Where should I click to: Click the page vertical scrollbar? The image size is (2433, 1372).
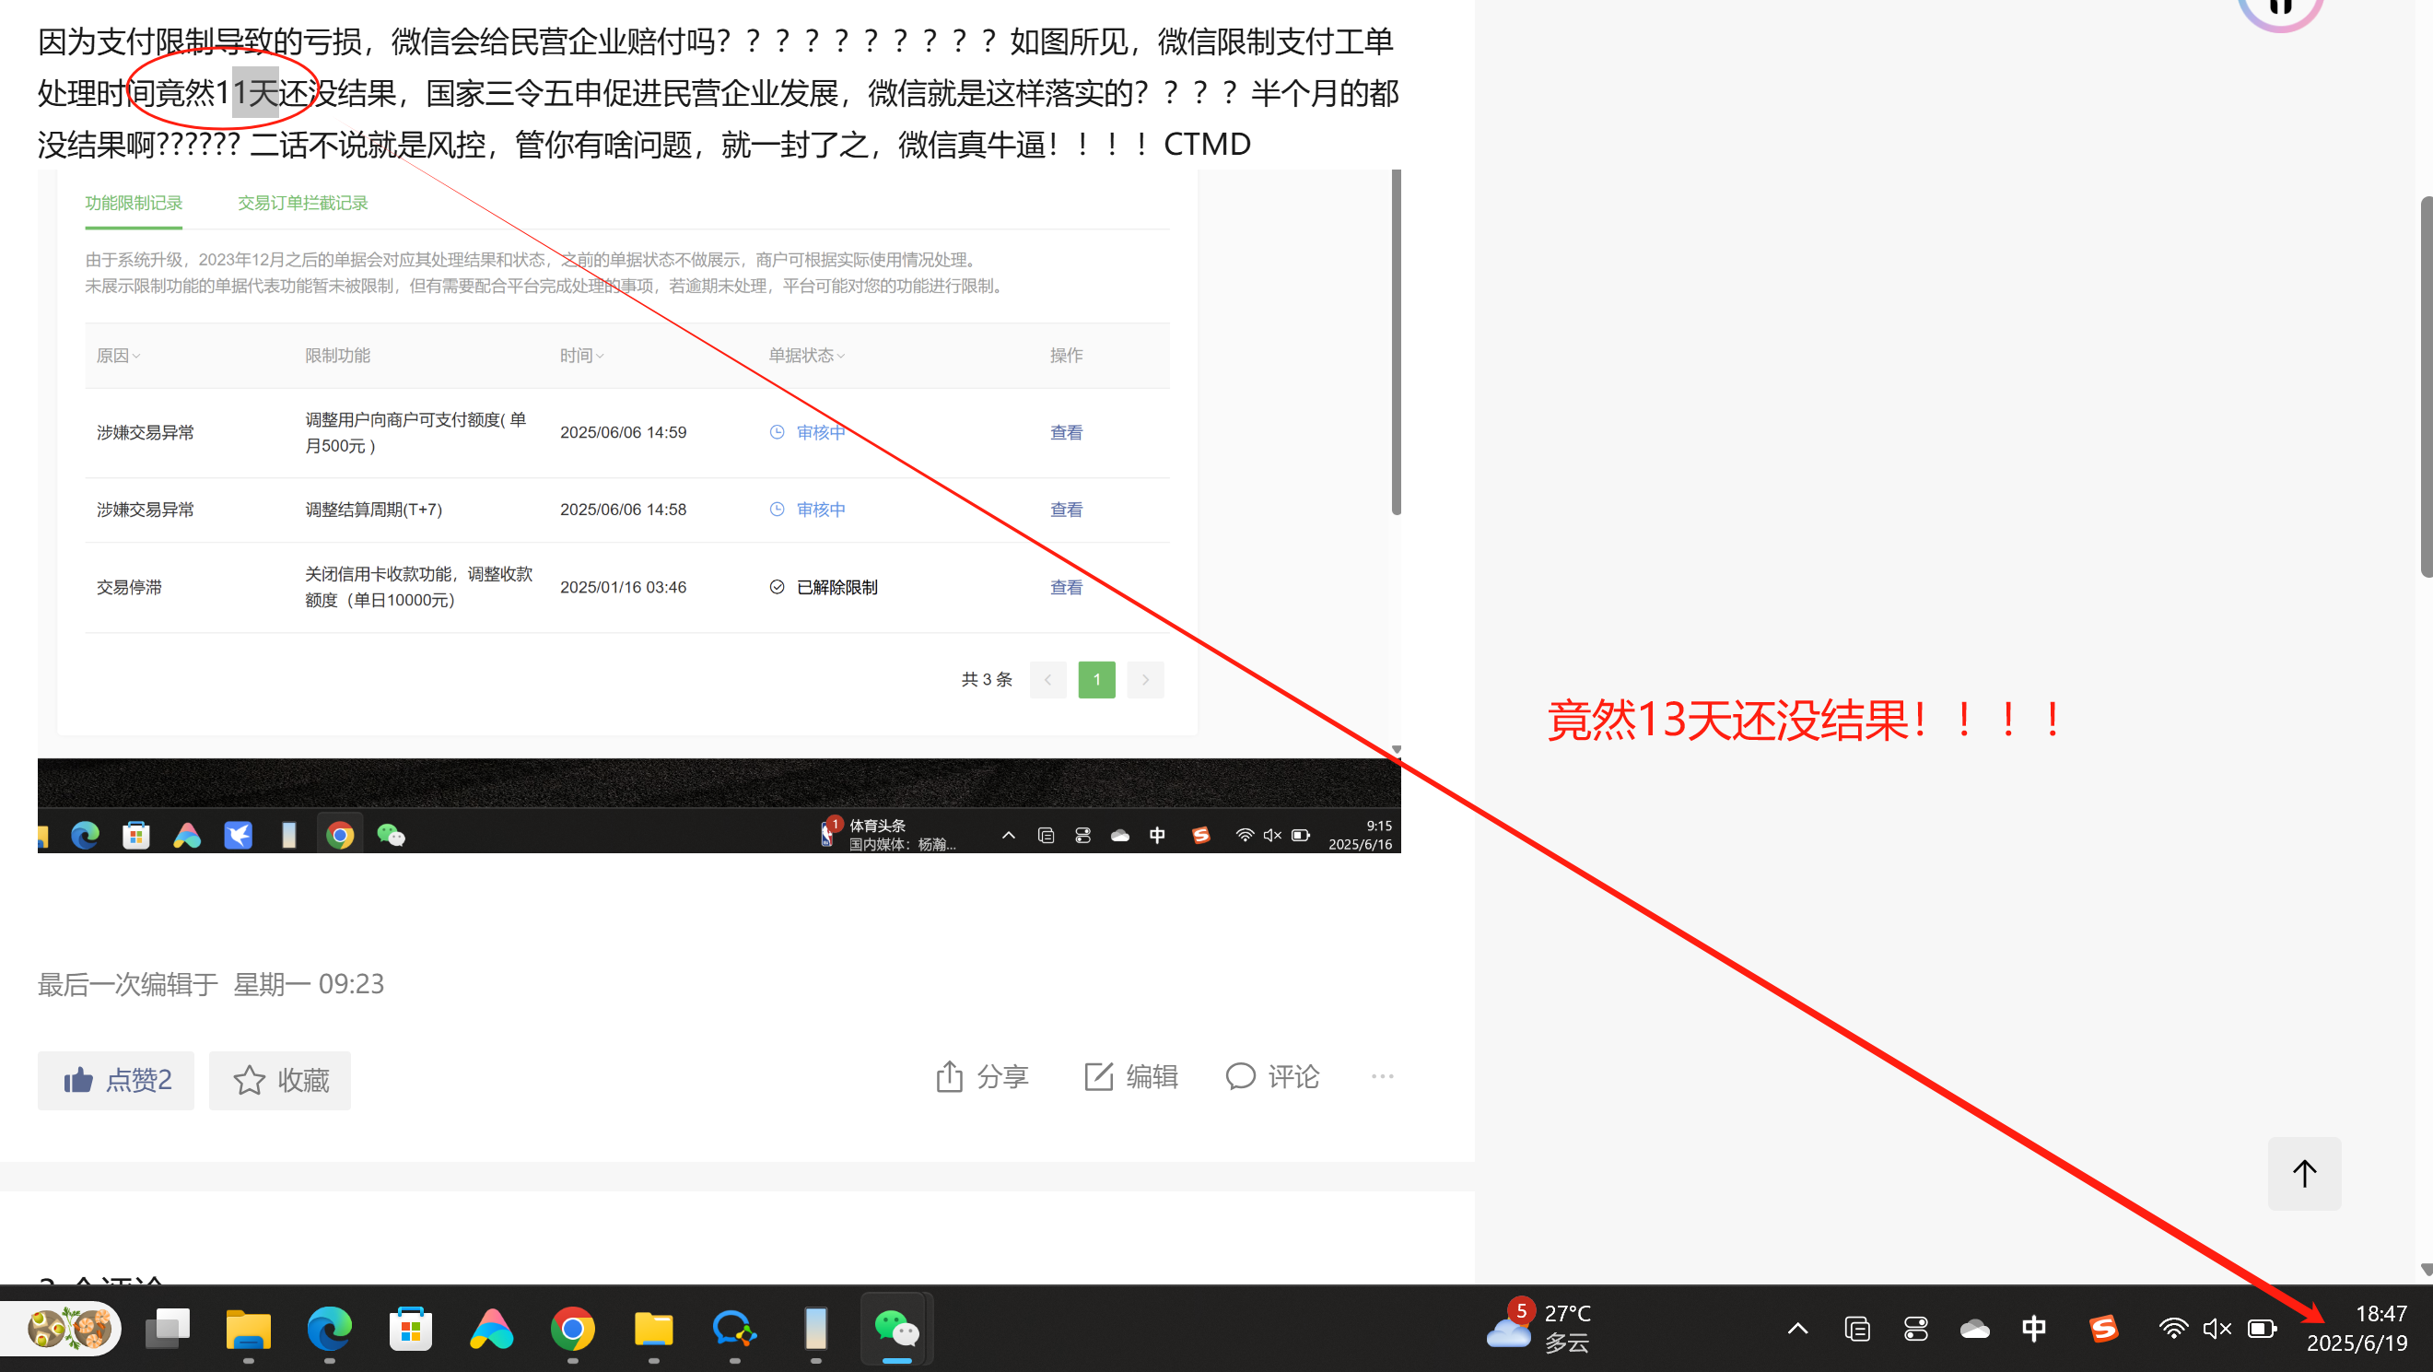tap(2426, 385)
